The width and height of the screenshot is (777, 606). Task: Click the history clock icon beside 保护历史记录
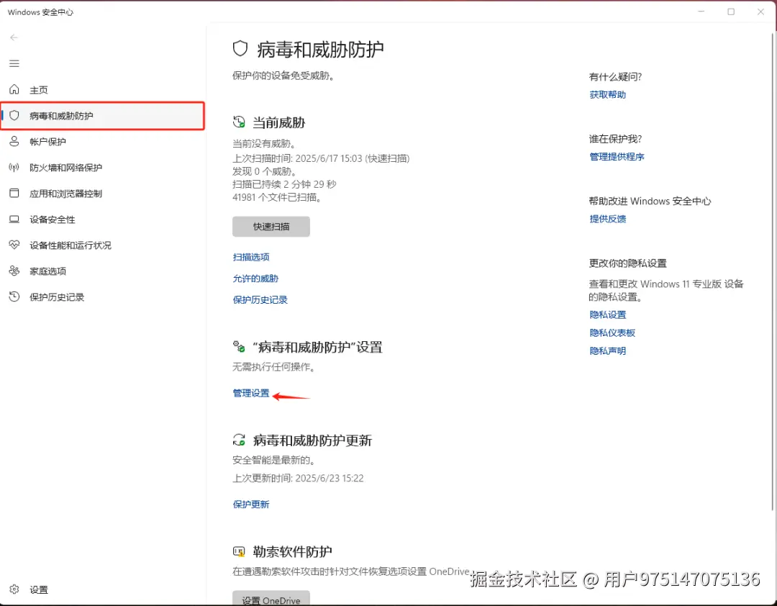[14, 297]
